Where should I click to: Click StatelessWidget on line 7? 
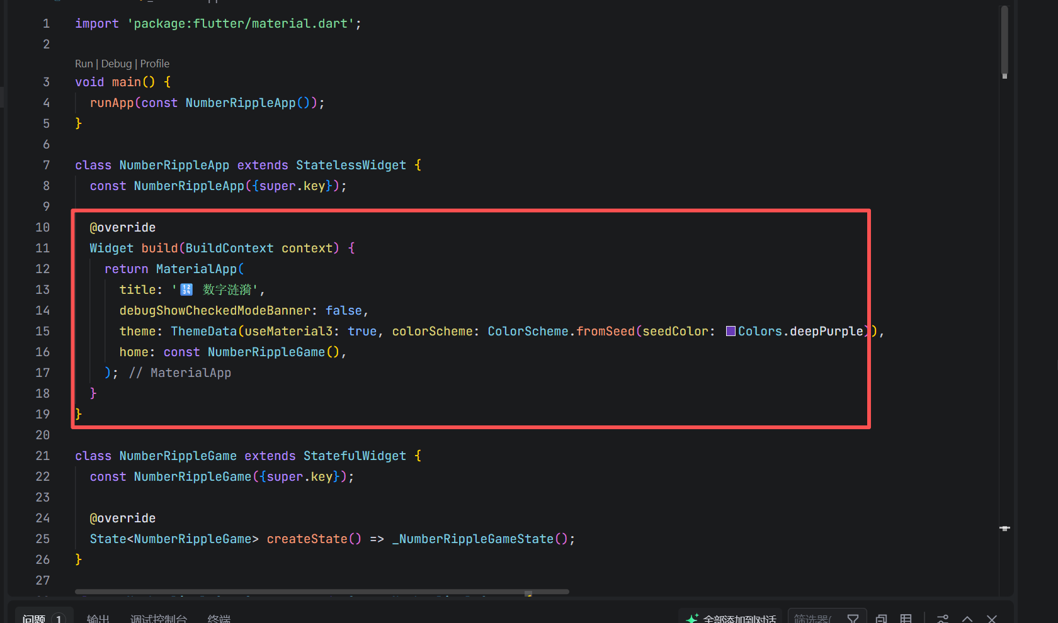pos(351,165)
